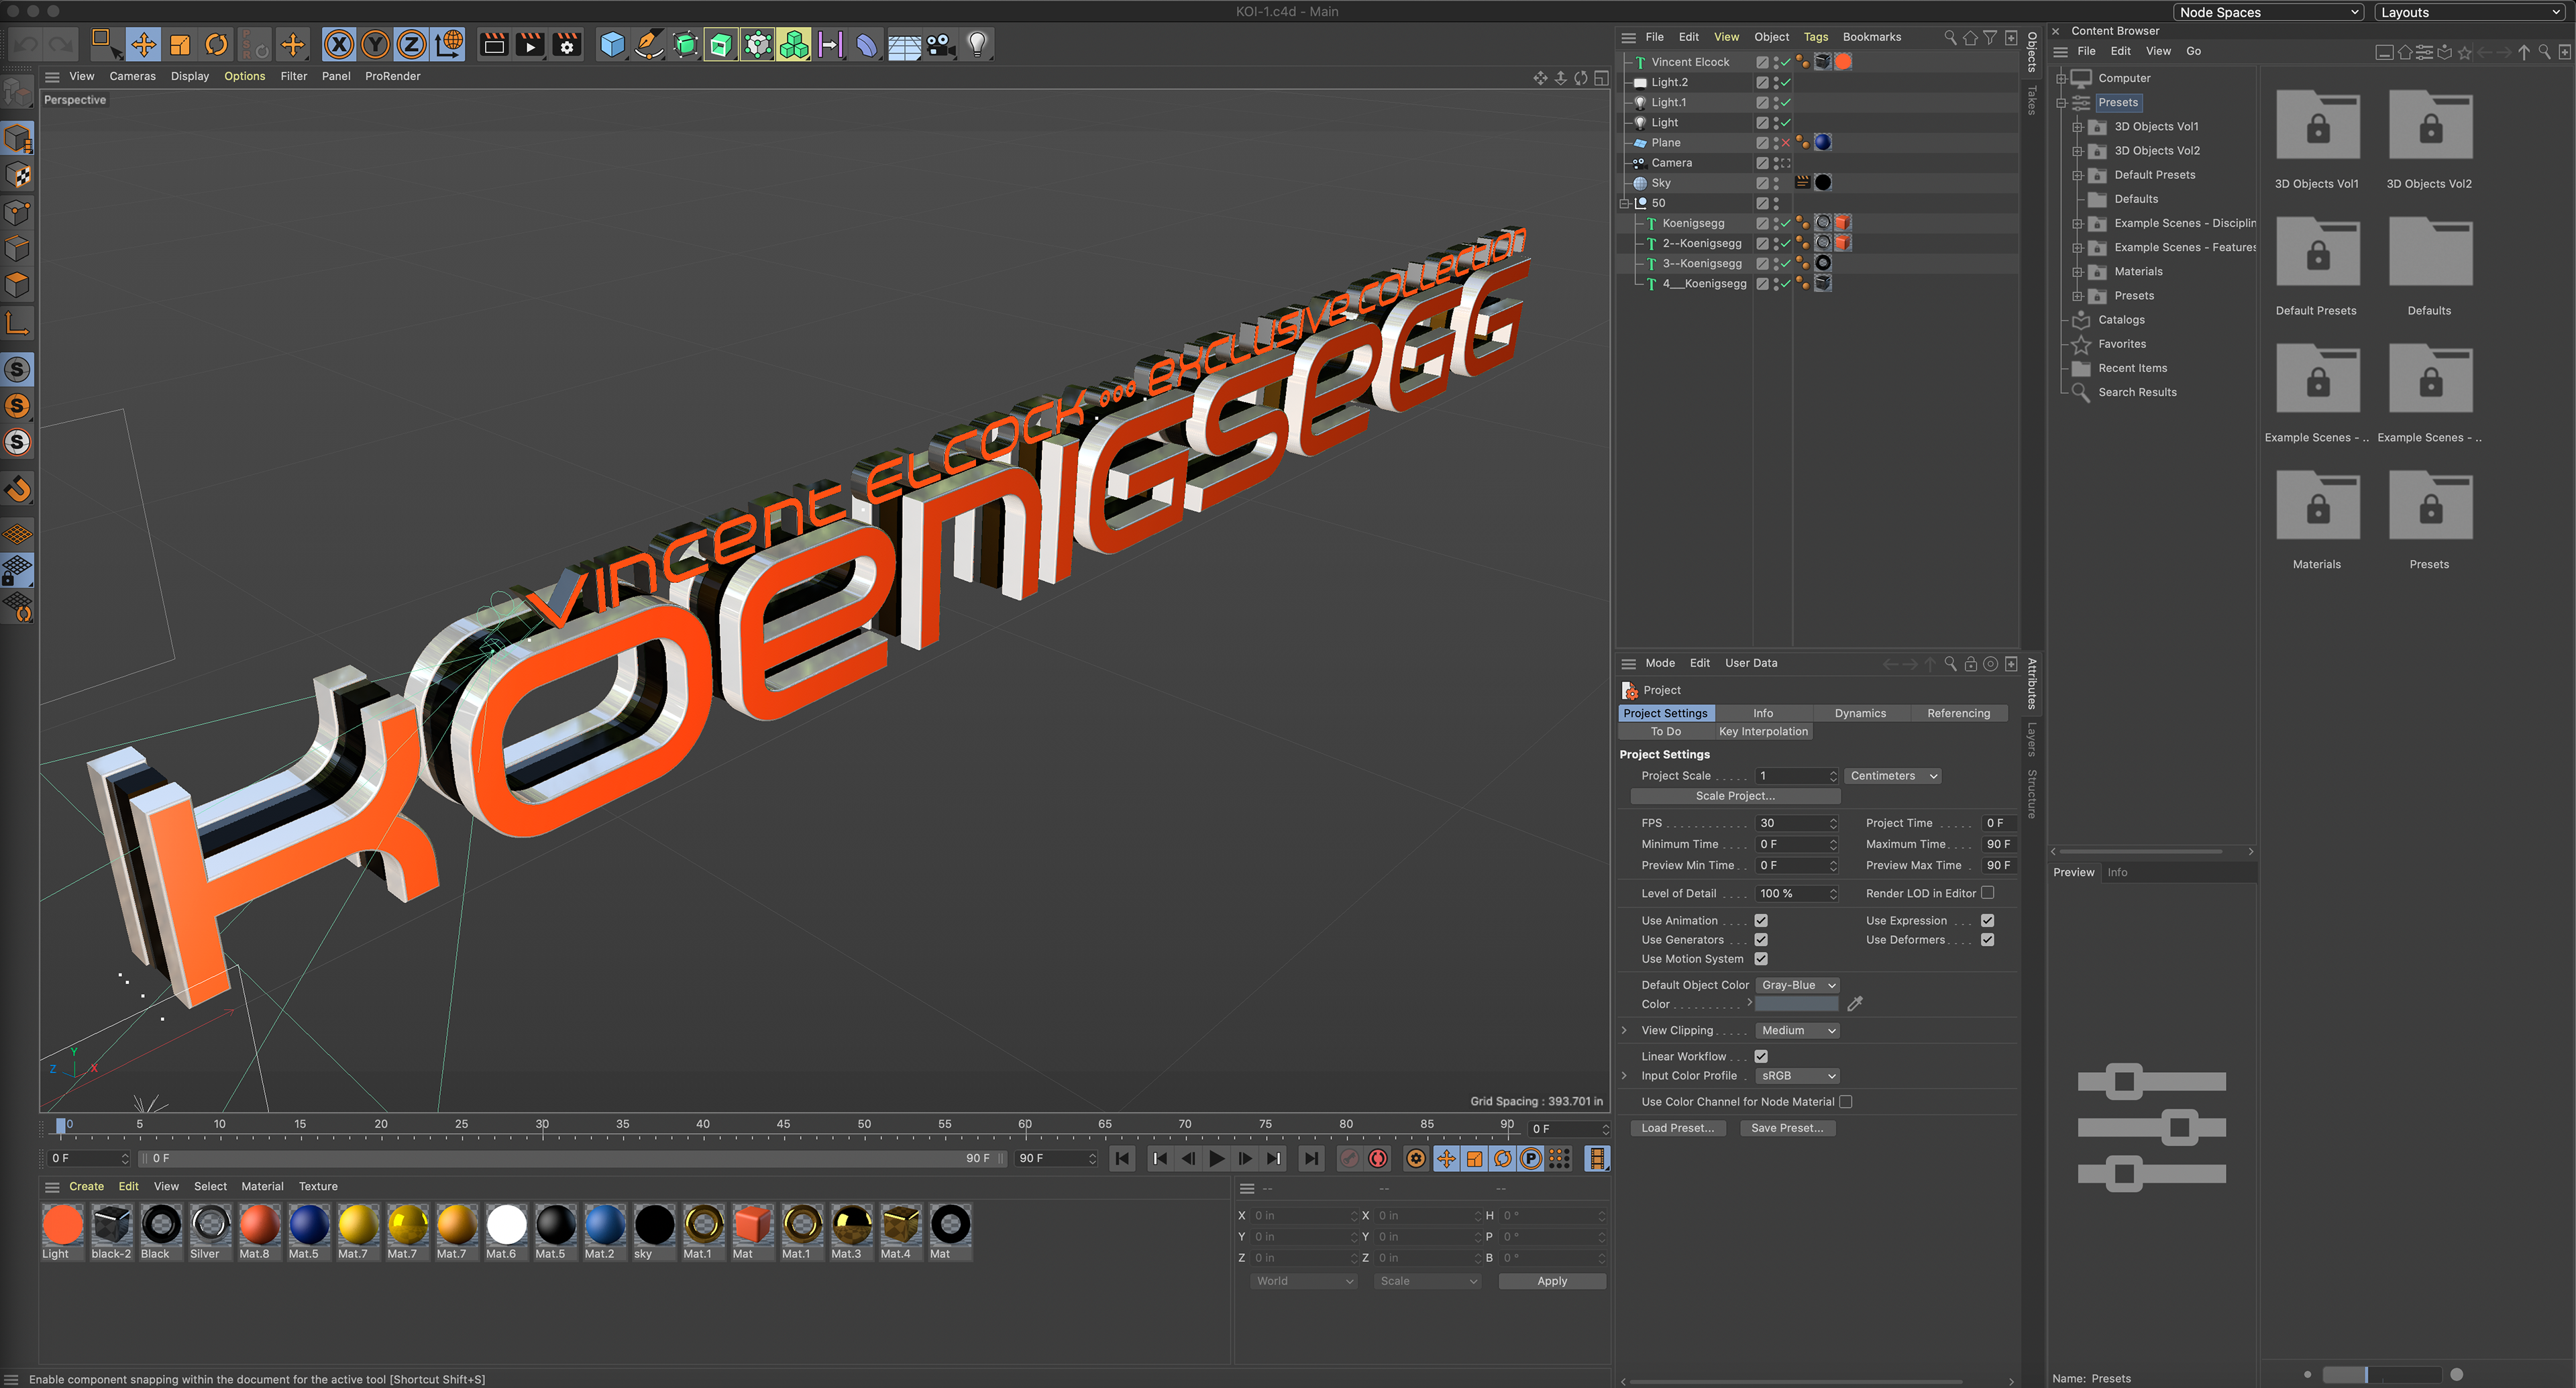Toggle visibility dots of Sky object

pyautogui.click(x=1776, y=183)
